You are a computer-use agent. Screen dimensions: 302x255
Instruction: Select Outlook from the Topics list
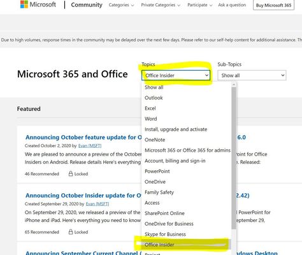click(186, 98)
